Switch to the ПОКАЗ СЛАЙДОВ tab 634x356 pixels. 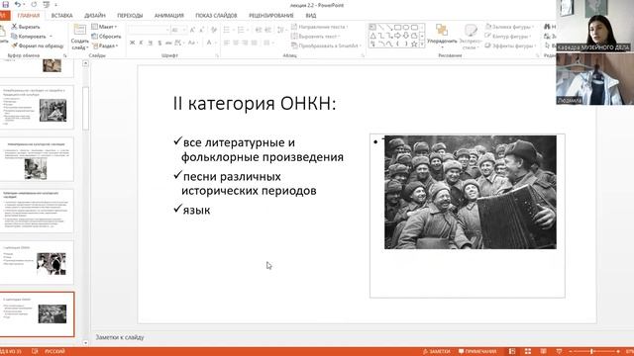(x=216, y=16)
